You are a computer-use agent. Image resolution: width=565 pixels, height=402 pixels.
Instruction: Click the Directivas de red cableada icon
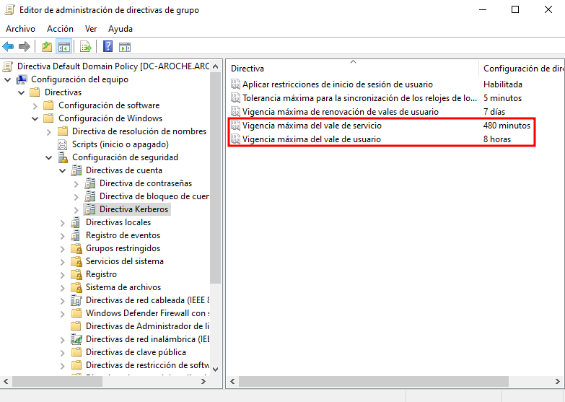pyautogui.click(x=76, y=300)
